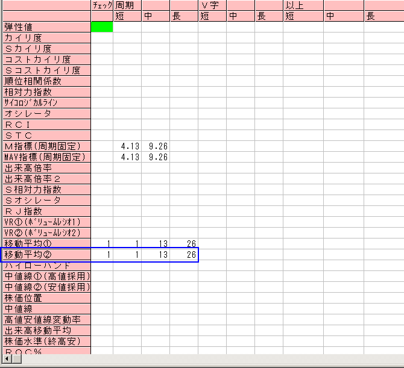Click the 周期 column header
Viewport: 404px width, 368px height.
click(127, 5)
